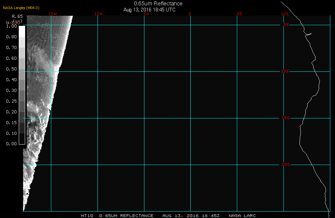The image size is (335, 218).
Task: Click the "AUG 13, 2016 18:45Z" footer text
Action: [x=191, y=216]
